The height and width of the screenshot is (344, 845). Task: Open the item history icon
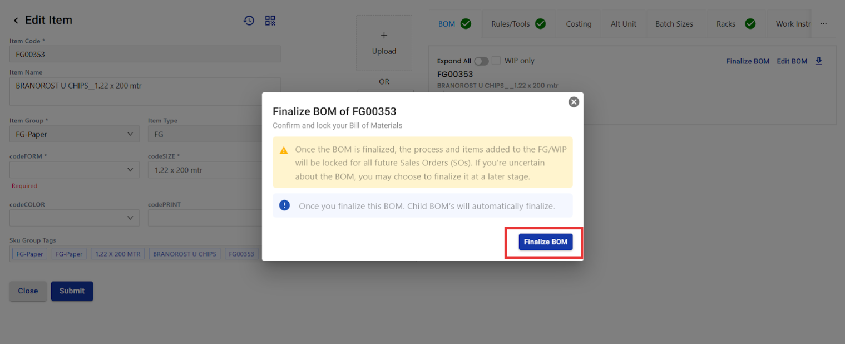(249, 21)
